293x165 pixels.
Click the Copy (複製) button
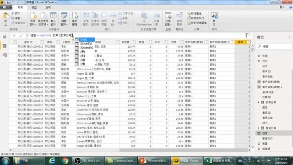pyautogui.click(x=16, y=18)
